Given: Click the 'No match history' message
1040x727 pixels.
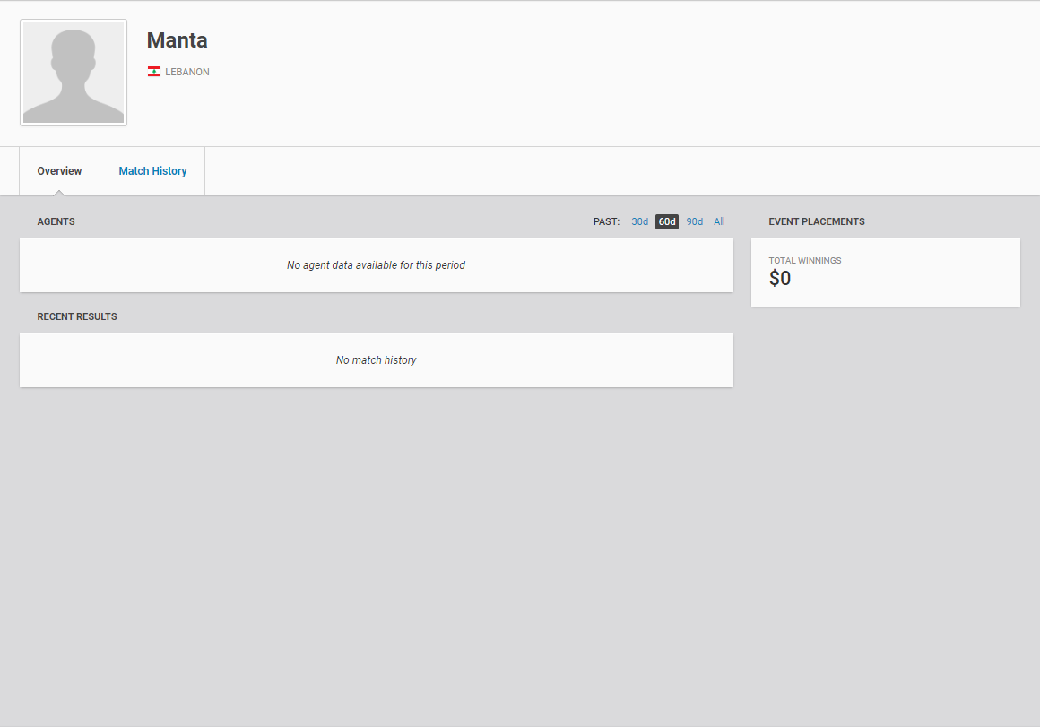Looking at the screenshot, I should [x=376, y=360].
